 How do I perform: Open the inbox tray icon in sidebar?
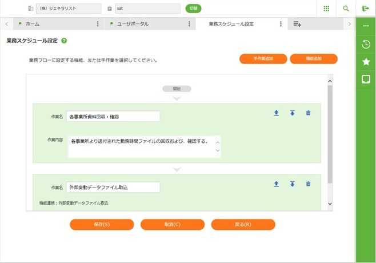(x=366, y=79)
